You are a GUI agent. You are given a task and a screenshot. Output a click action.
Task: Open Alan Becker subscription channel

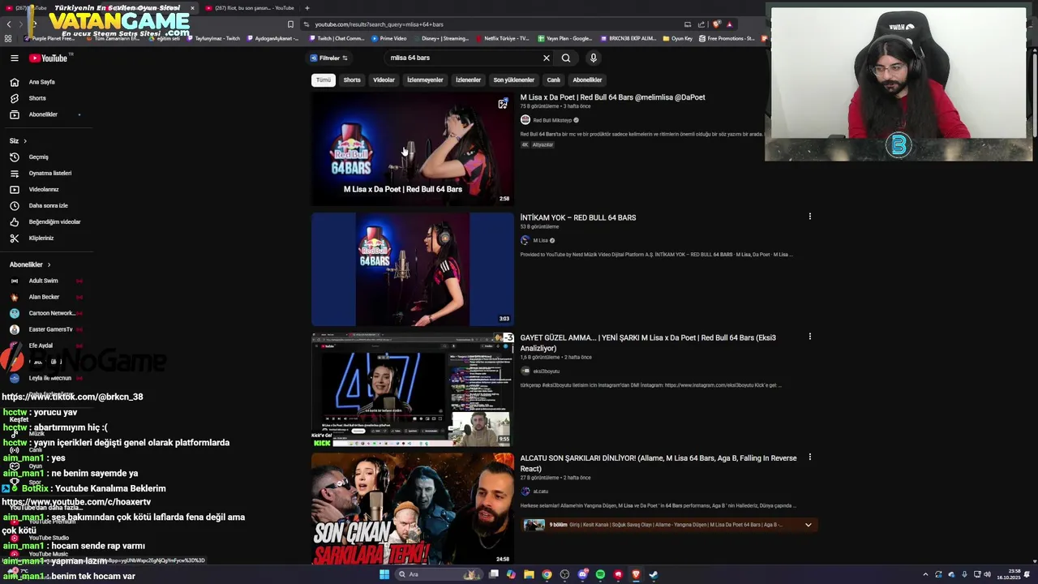44,297
